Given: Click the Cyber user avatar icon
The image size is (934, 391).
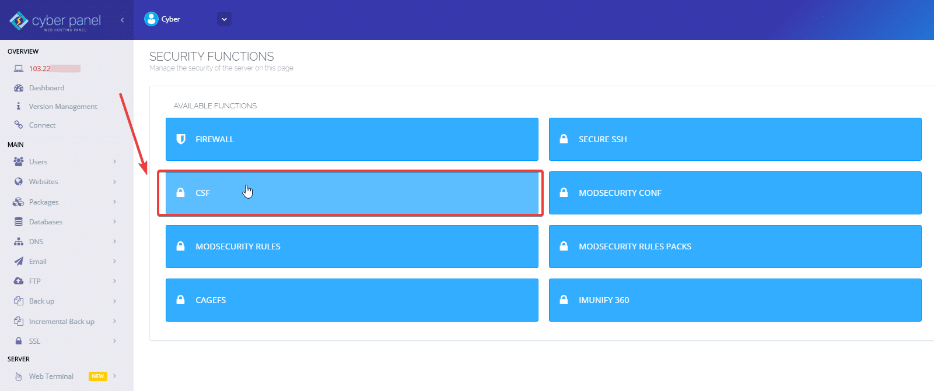Looking at the screenshot, I should [151, 19].
